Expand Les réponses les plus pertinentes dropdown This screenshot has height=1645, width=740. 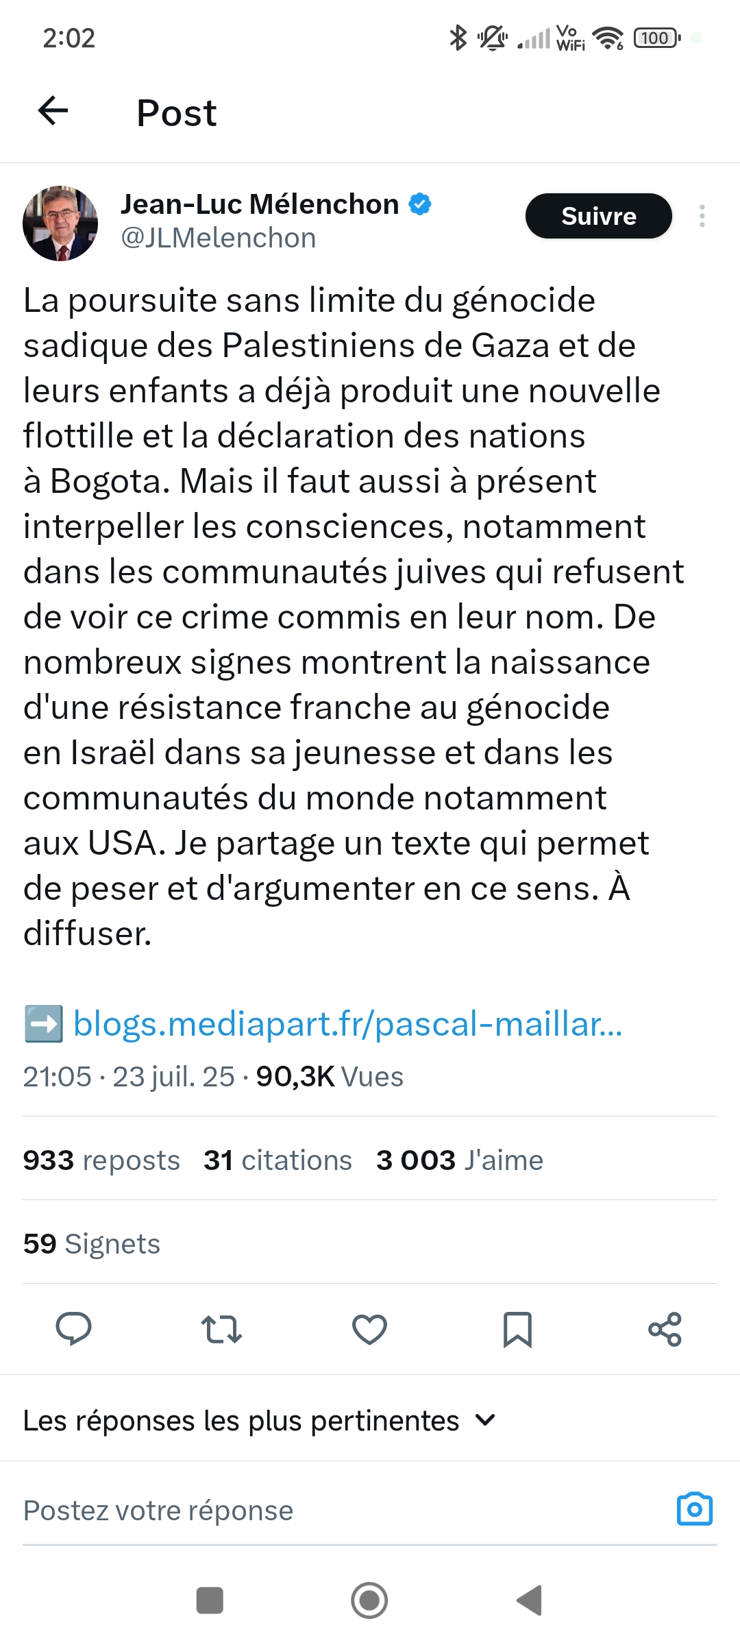pos(259,1421)
